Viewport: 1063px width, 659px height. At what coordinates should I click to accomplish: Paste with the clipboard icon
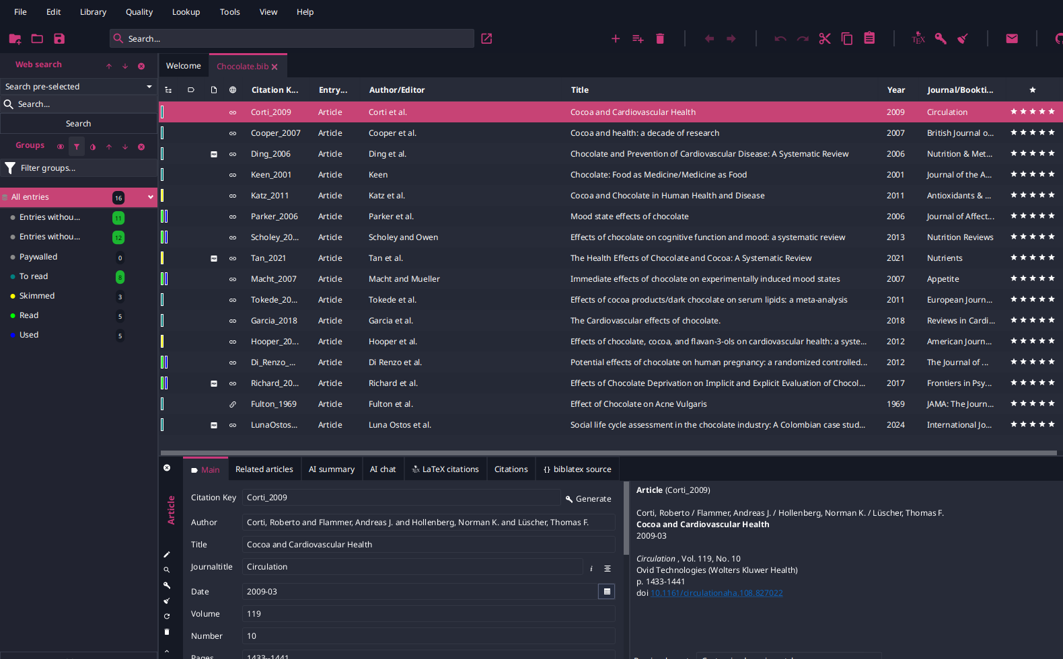tap(869, 38)
